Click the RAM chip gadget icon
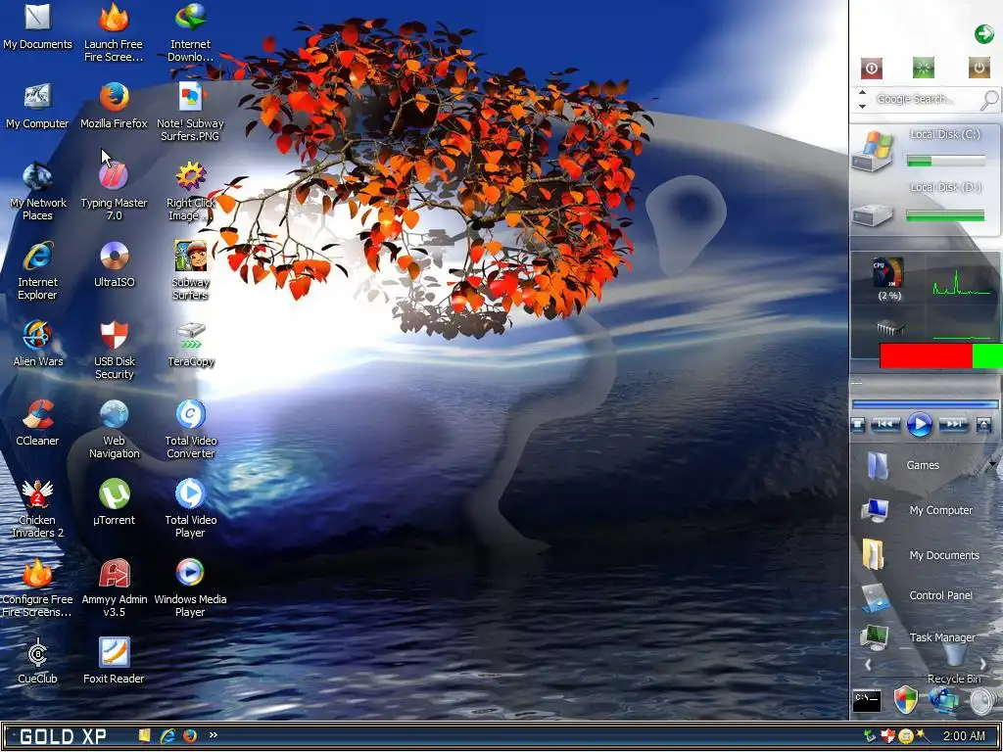Viewport: 1003px width, 752px height. click(889, 328)
